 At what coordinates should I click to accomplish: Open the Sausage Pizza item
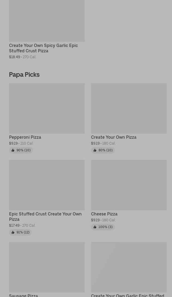point(24,295)
